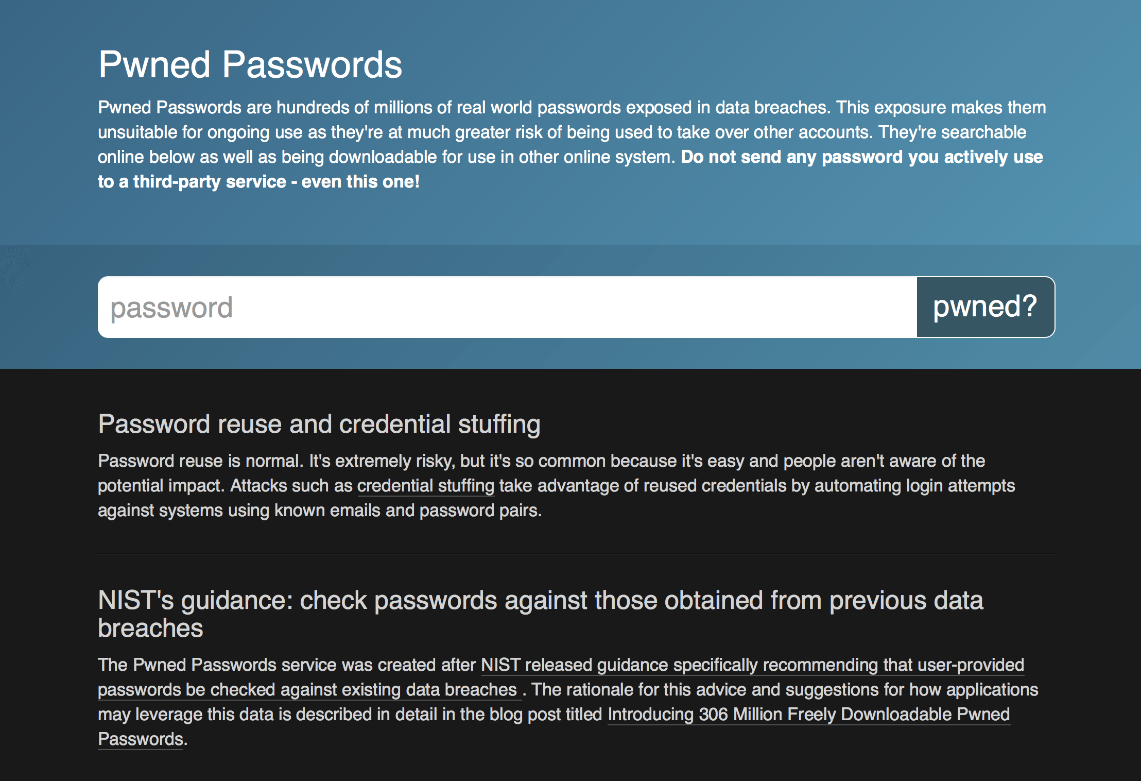Click the horizontal divider between the two sections

576,554
